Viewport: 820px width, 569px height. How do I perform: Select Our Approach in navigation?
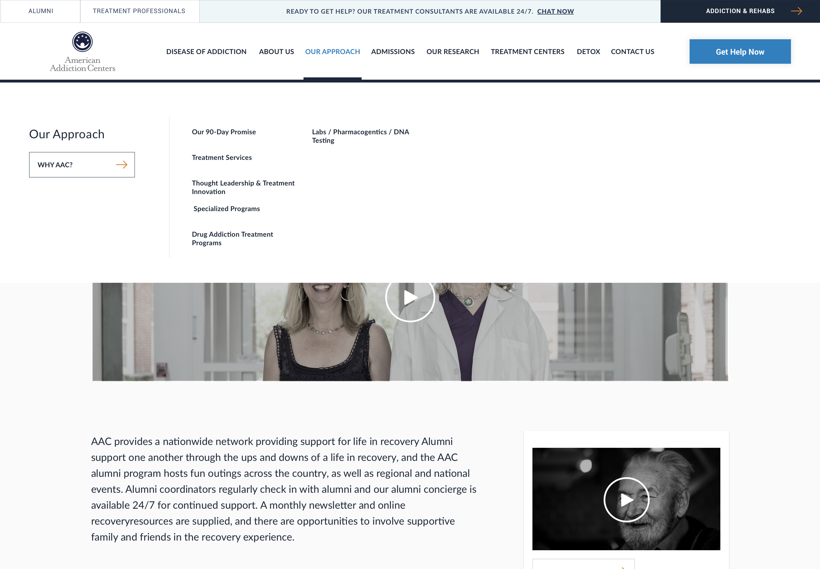[x=332, y=52]
